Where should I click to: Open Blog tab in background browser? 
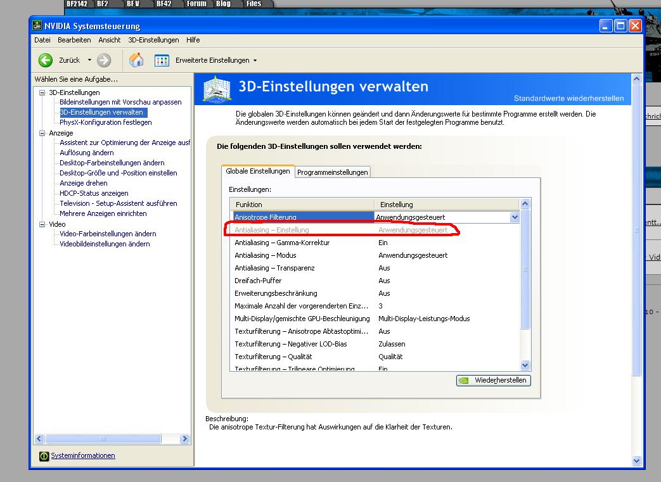pos(224,4)
